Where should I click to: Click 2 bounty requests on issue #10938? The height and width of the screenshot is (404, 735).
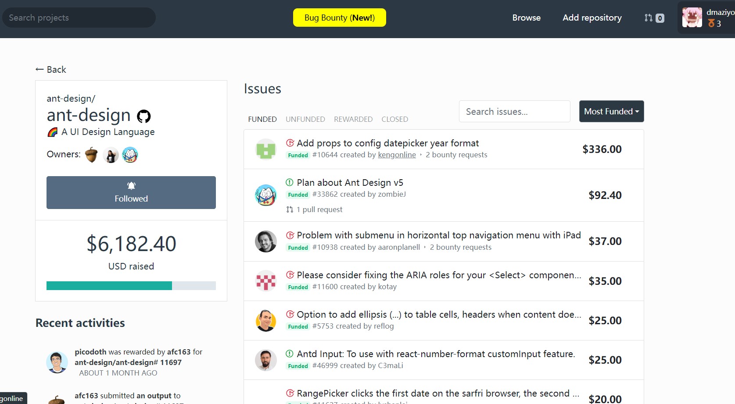(461, 247)
